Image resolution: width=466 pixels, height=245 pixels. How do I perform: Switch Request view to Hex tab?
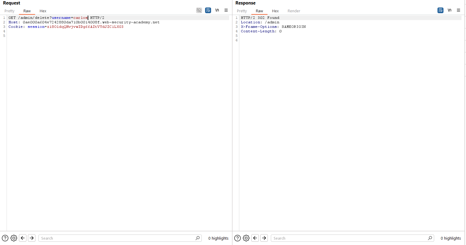[x=43, y=11]
